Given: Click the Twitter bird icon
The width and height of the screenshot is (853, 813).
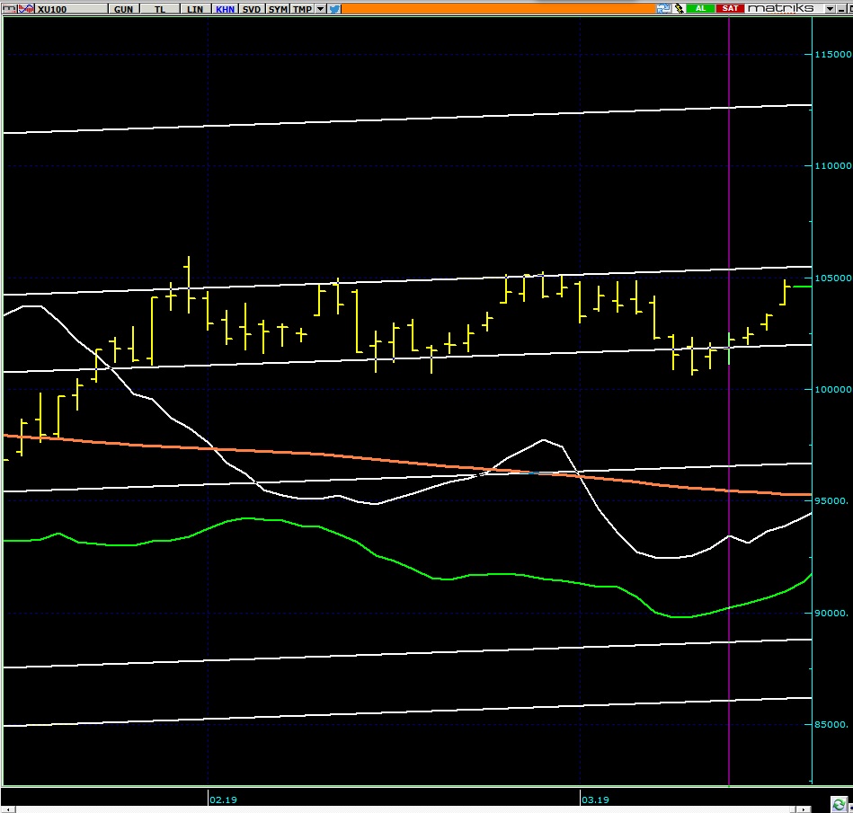Looking at the screenshot, I should [334, 9].
